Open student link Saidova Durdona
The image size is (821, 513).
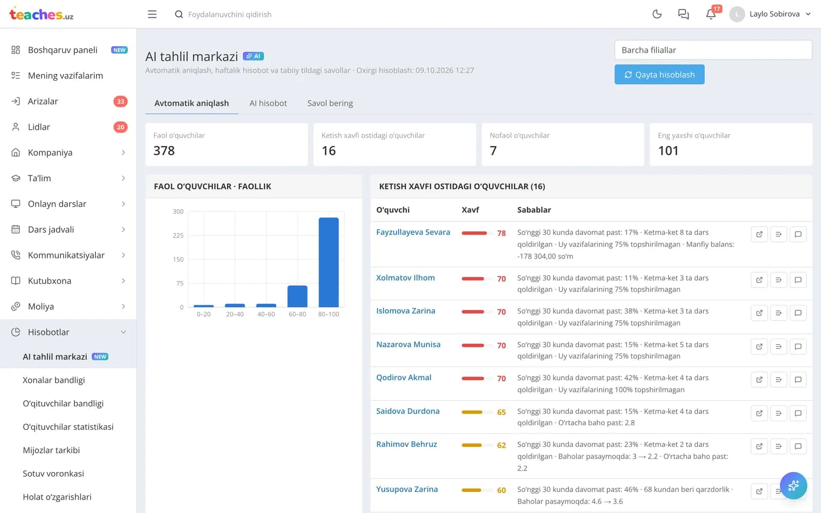click(x=408, y=411)
